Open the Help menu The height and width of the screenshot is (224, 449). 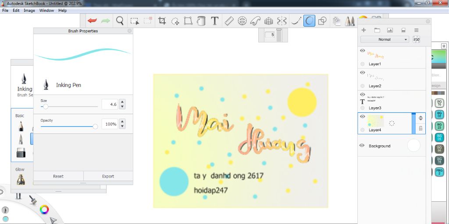point(62,10)
